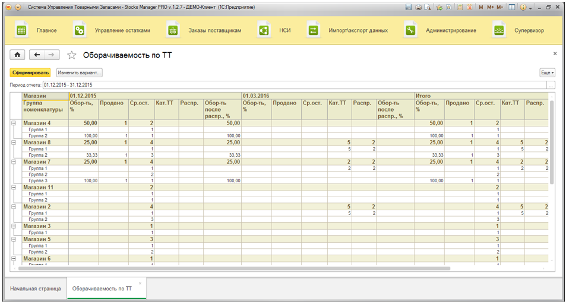Collapse the Магазин 5 group
This screenshot has height=304, width=566.
click(14, 239)
